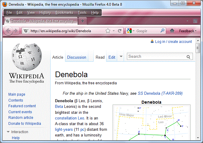
Task: Open the Random article link
Action: click(x=21, y=118)
